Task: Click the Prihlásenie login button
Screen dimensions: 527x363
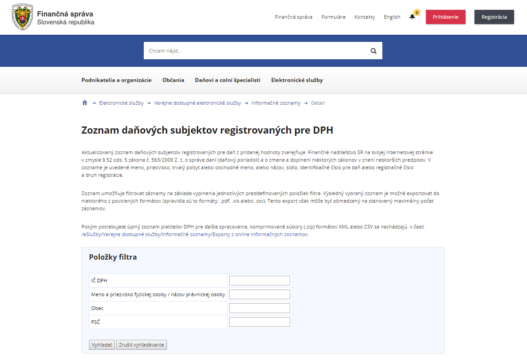Action: (446, 17)
